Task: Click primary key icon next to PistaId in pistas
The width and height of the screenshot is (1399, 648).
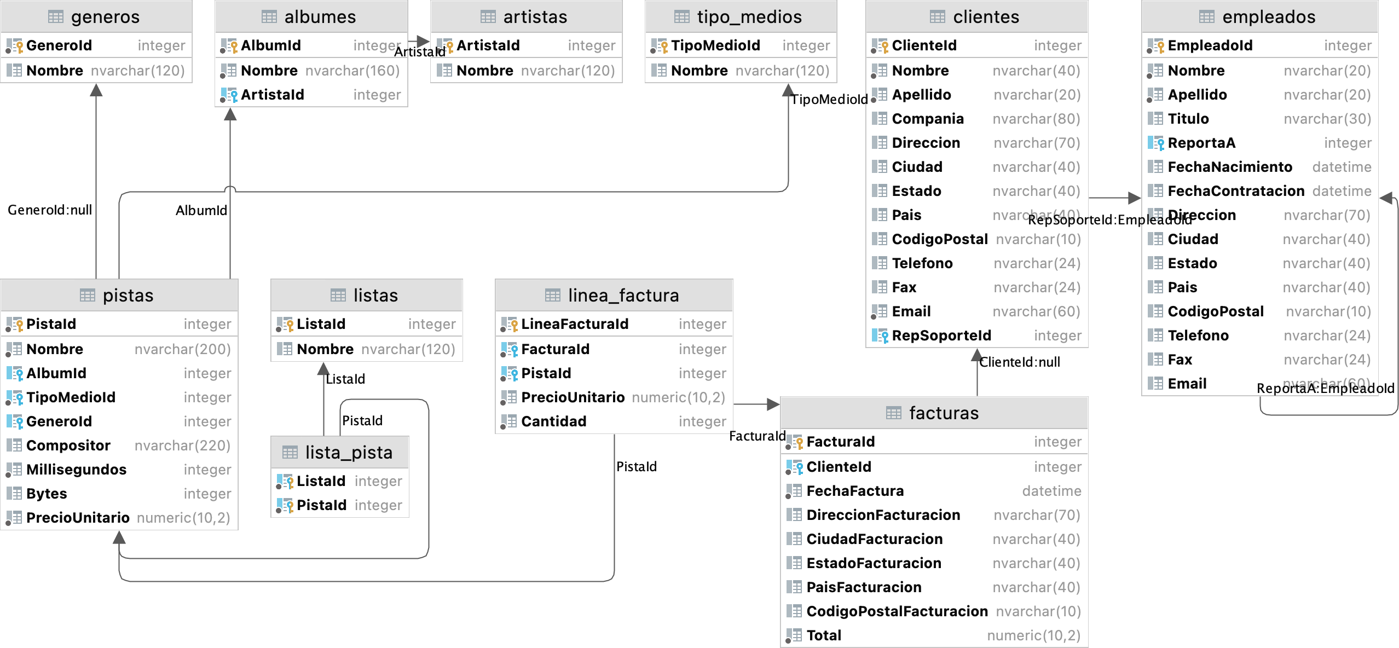Action: pos(14,324)
